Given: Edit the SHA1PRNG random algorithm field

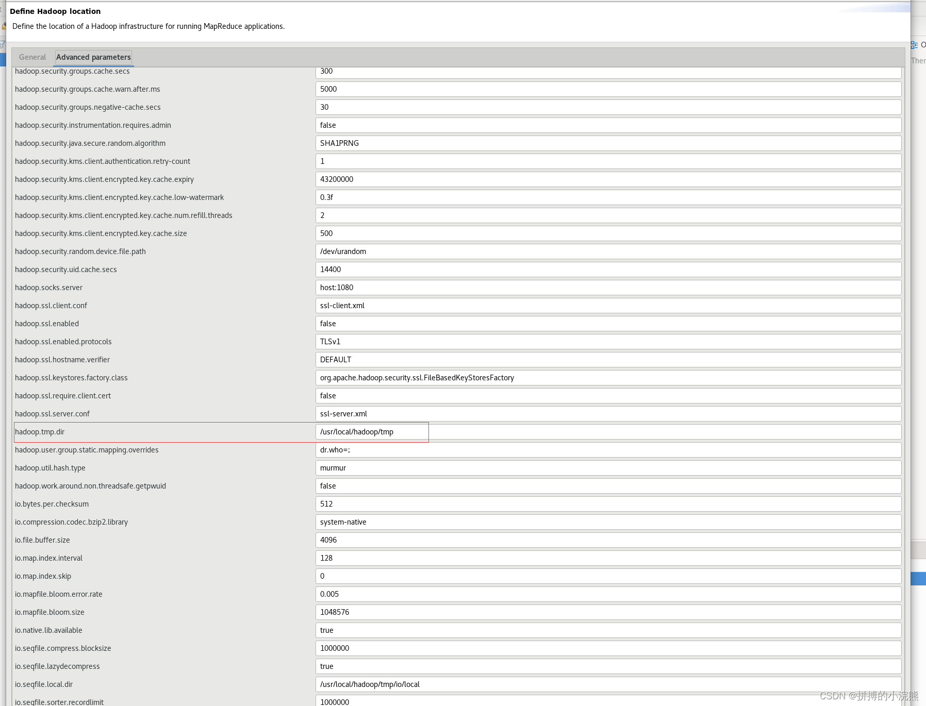Looking at the screenshot, I should [x=608, y=143].
